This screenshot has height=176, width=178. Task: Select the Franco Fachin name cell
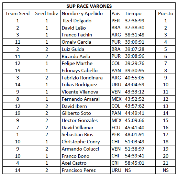(86, 35)
